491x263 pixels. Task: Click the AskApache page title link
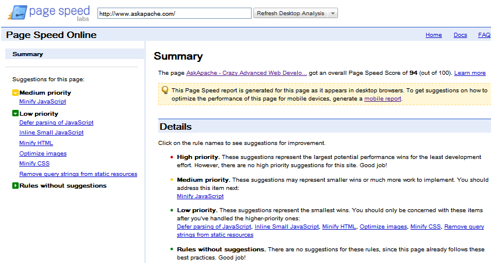click(x=246, y=73)
